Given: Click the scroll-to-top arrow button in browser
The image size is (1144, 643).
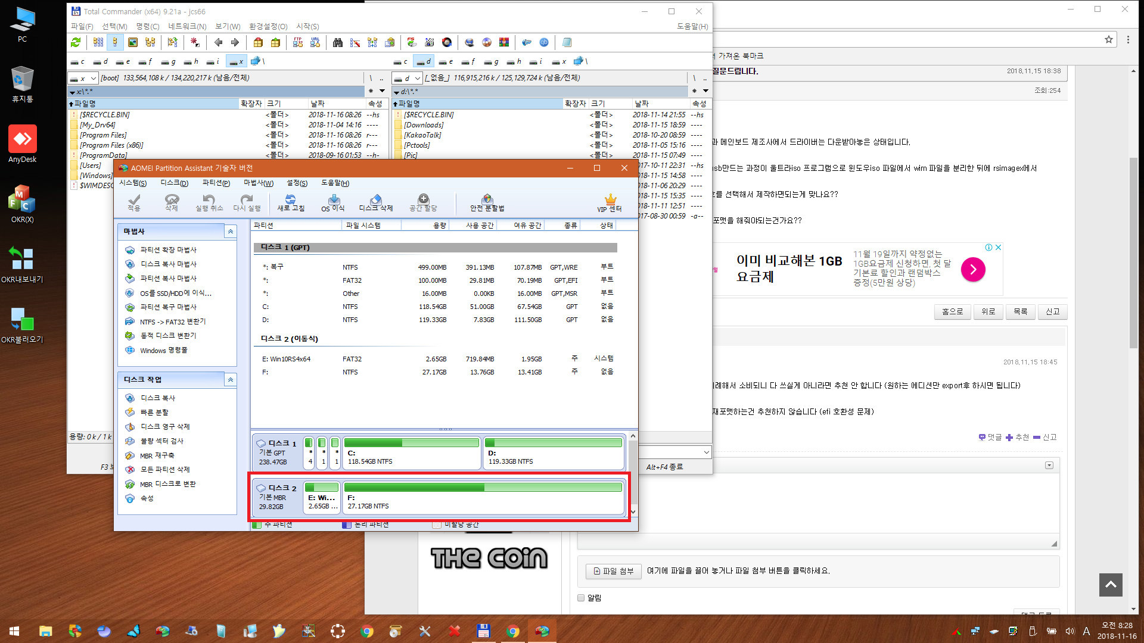Looking at the screenshot, I should (1111, 585).
